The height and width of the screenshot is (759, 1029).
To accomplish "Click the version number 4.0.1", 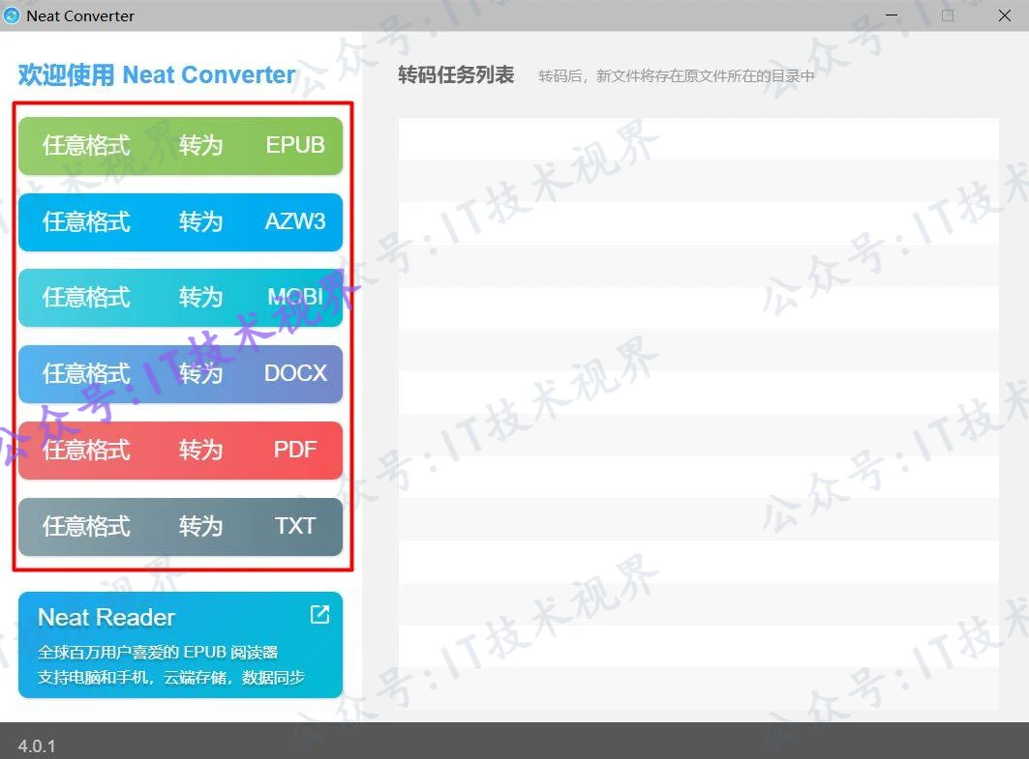I will point(37,745).
